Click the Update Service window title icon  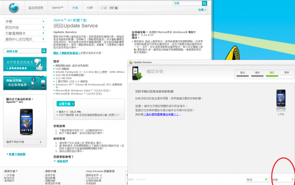(131, 62)
